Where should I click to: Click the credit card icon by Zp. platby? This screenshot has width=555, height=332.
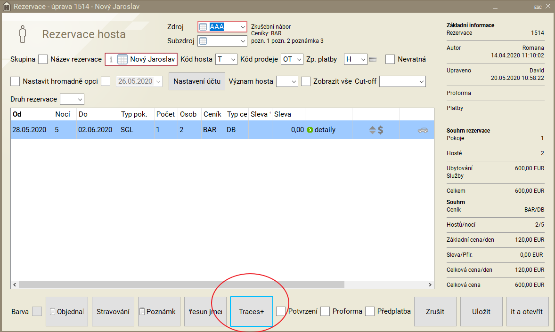tap(373, 59)
